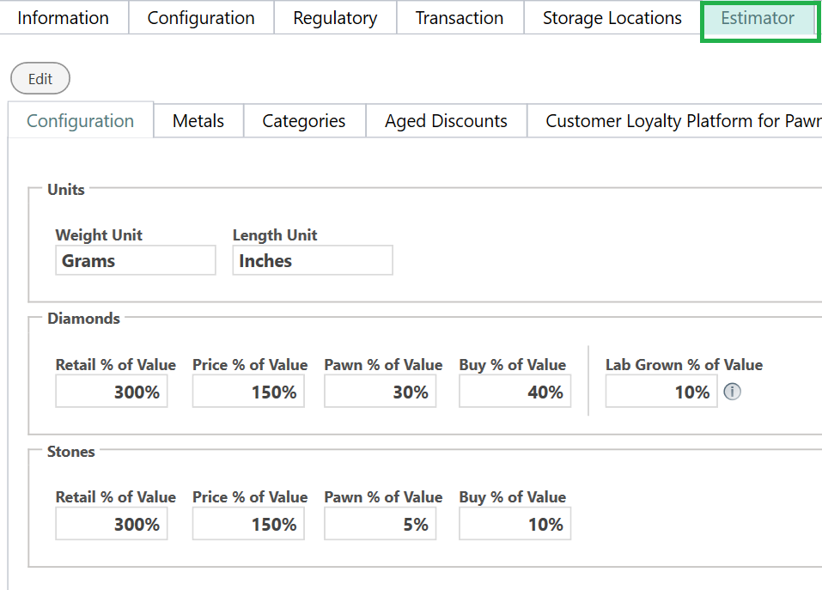Viewport: 822px width, 590px height.
Task: Go to Storage Locations tab
Action: (x=612, y=18)
